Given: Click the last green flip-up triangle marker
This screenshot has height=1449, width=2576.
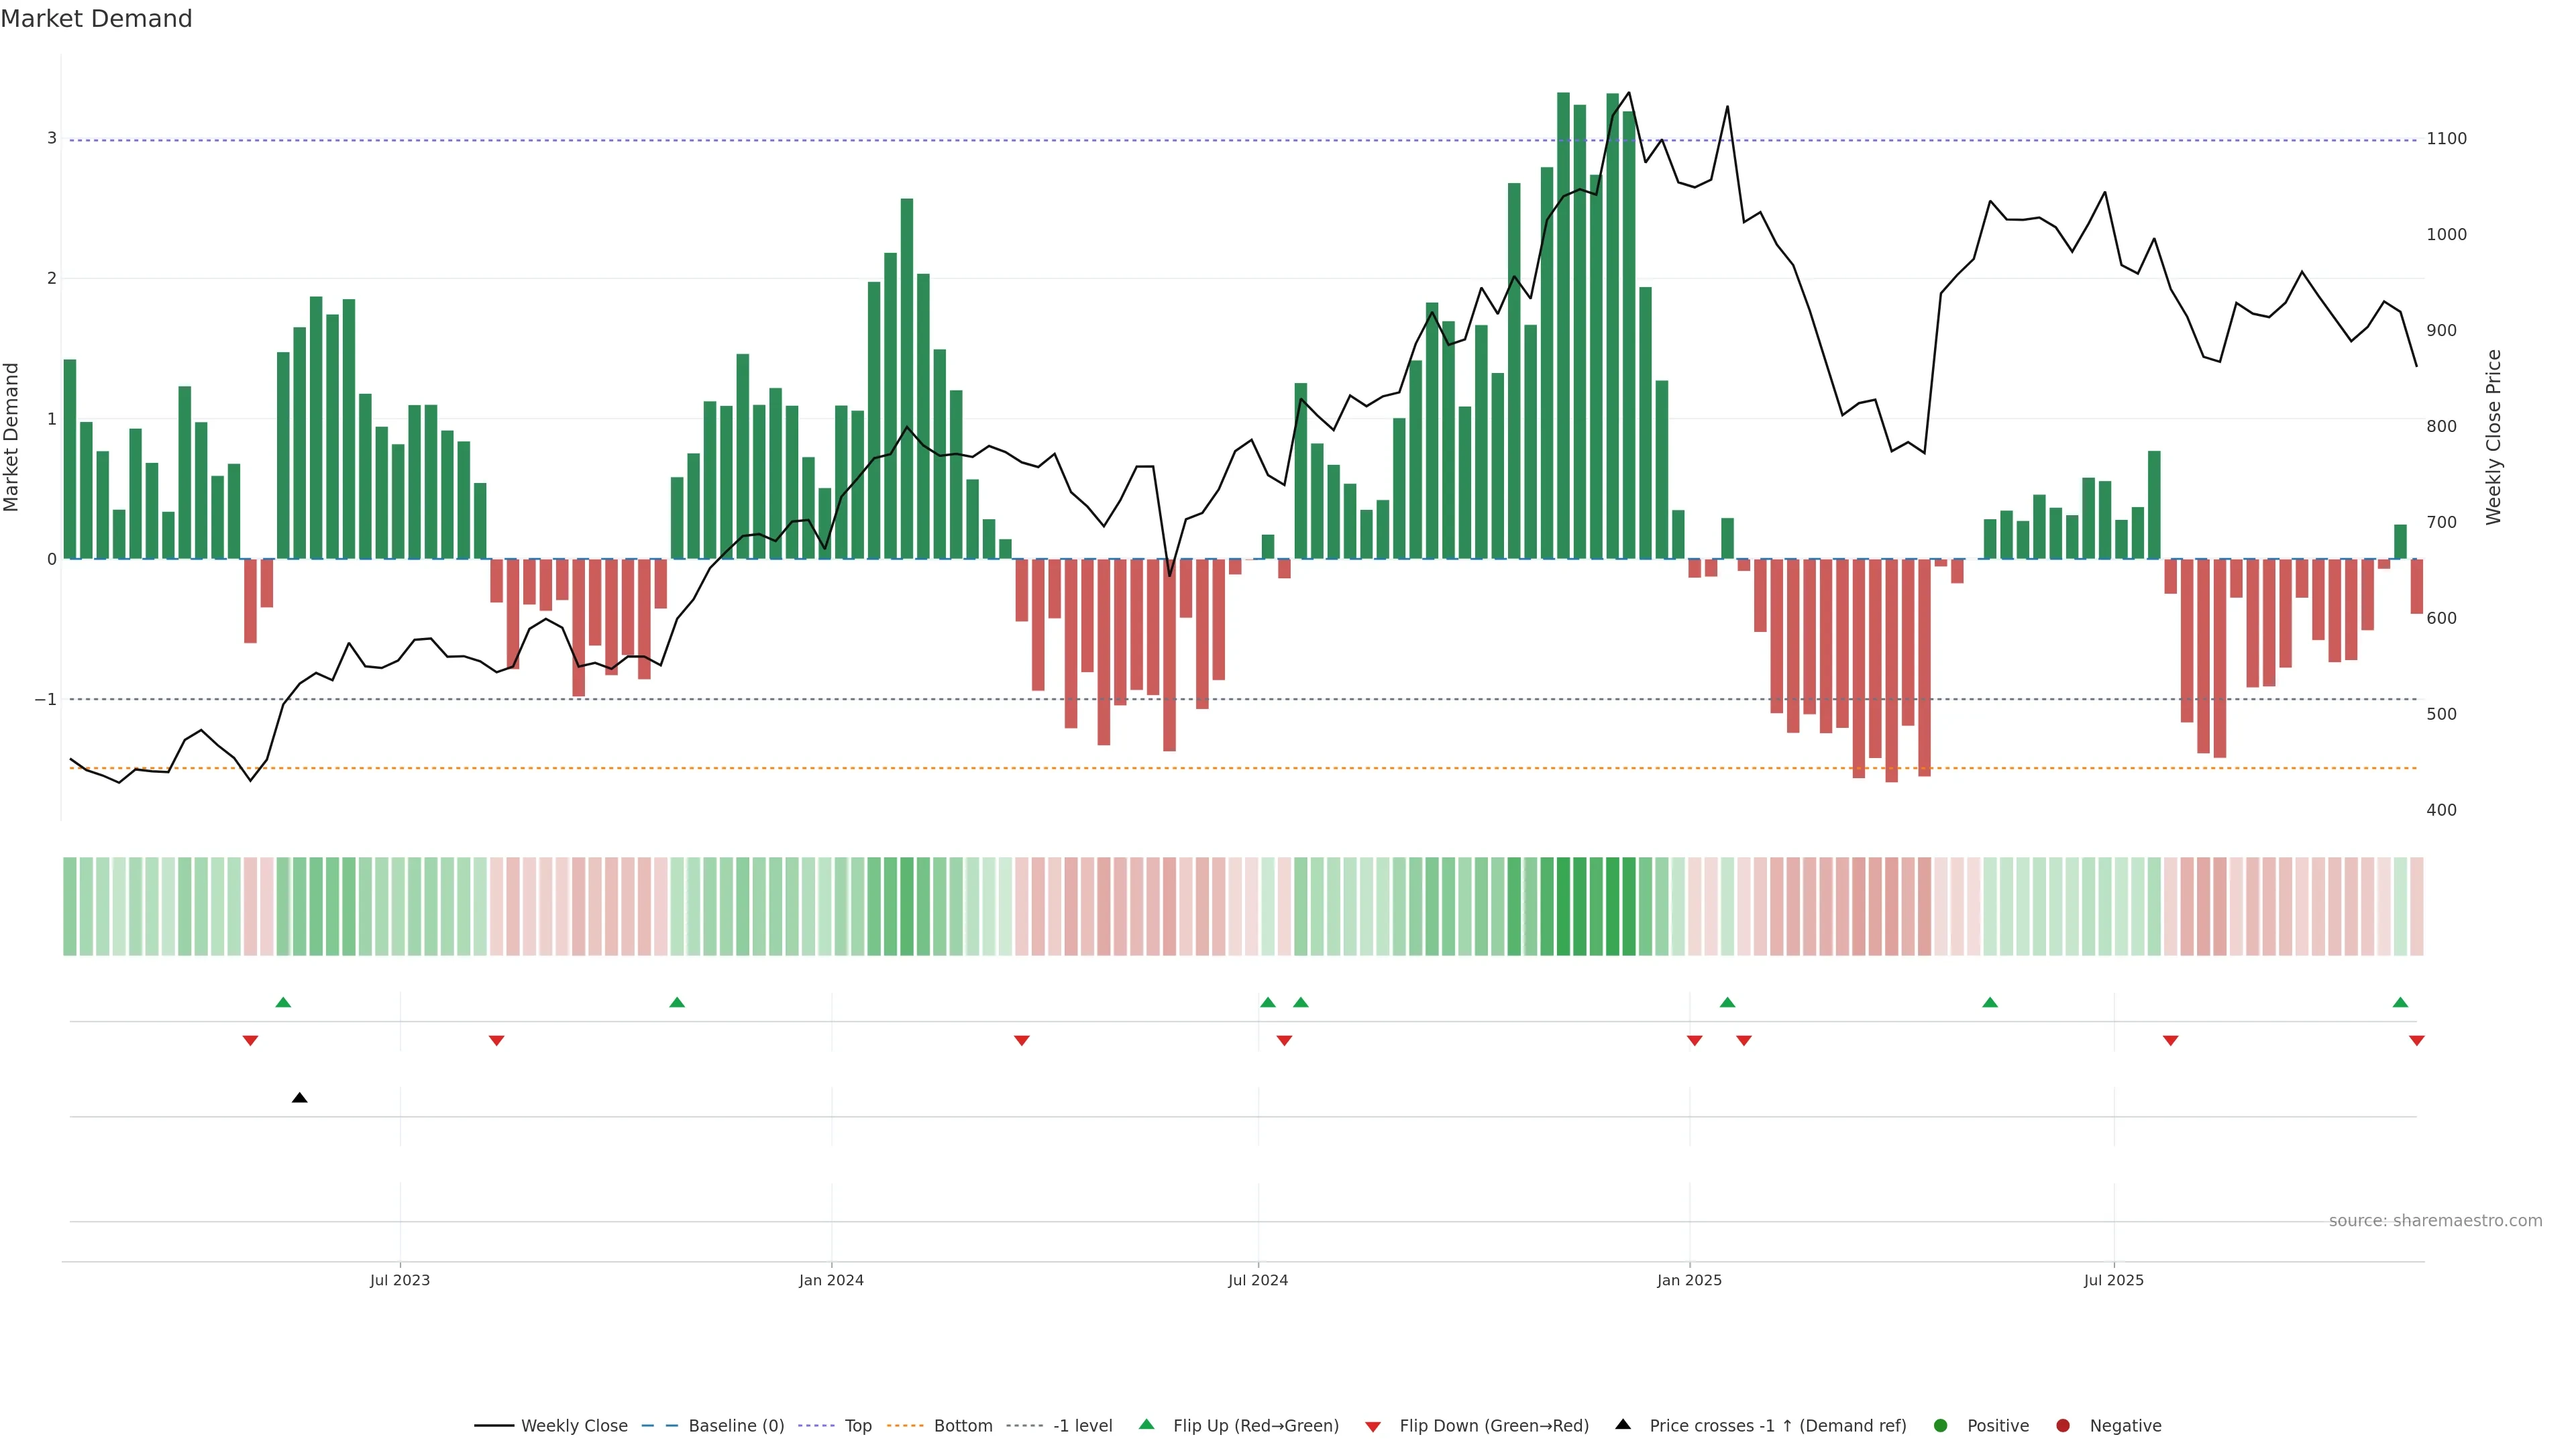Looking at the screenshot, I should (x=2400, y=1002).
